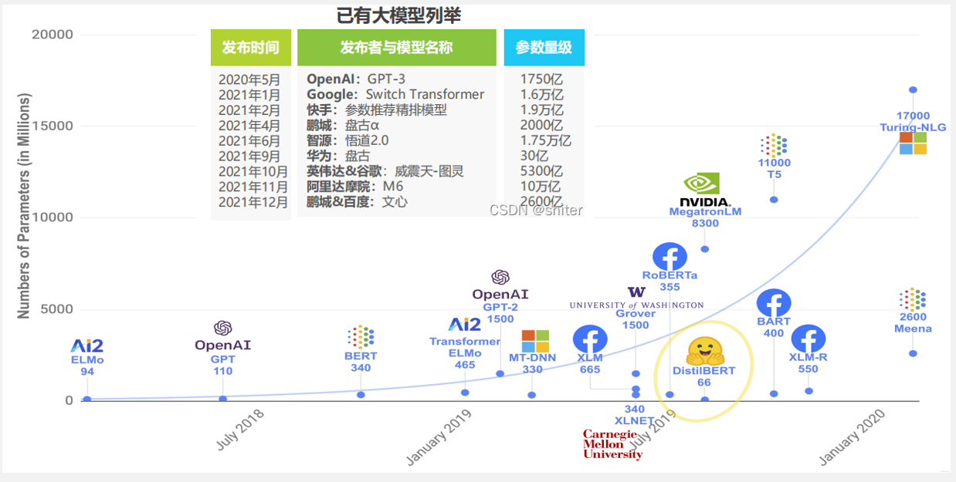The width and height of the screenshot is (956, 482).
Task: Click the Facebook logo above BART
Action: click(x=774, y=303)
